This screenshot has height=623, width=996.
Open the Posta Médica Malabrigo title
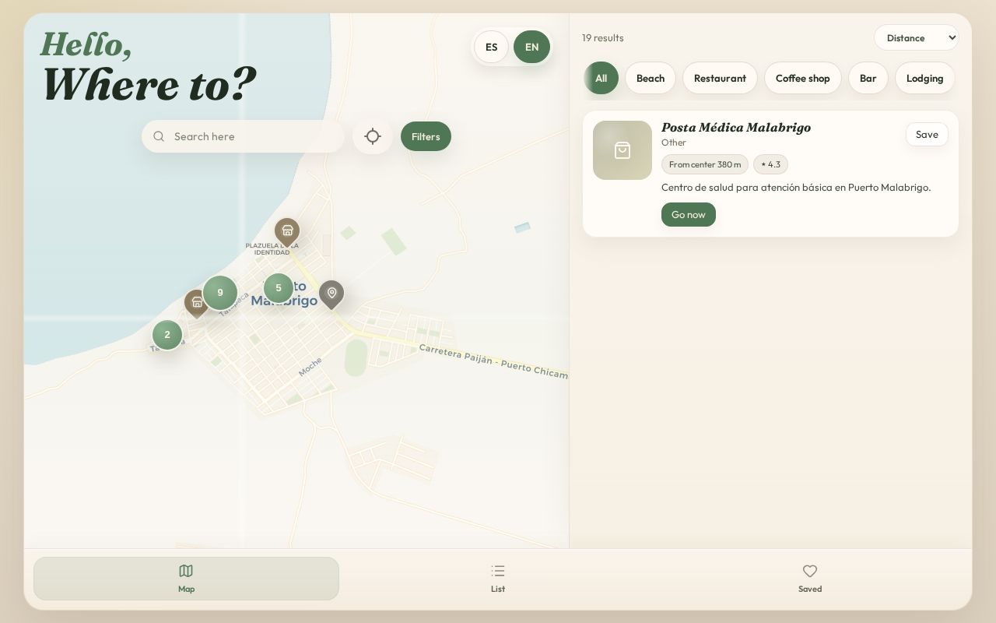tap(736, 127)
